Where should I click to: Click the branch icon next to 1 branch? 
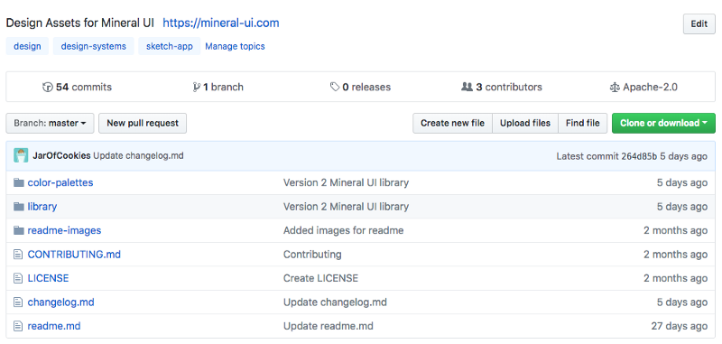[196, 87]
